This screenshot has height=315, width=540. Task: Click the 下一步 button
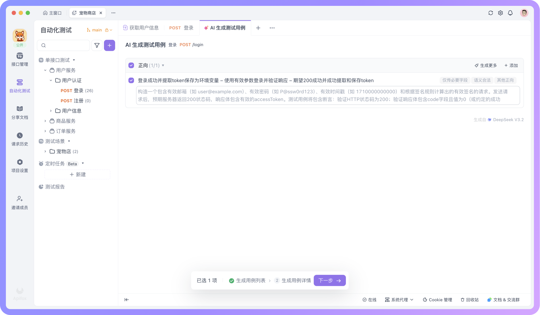tap(329, 280)
